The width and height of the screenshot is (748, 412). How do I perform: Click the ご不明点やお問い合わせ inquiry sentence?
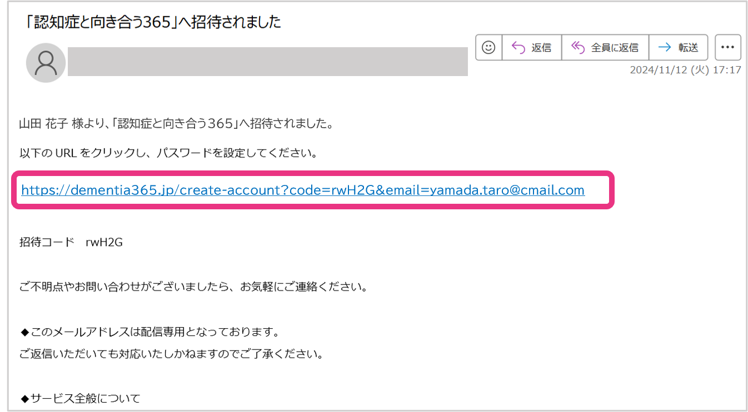click(x=193, y=288)
